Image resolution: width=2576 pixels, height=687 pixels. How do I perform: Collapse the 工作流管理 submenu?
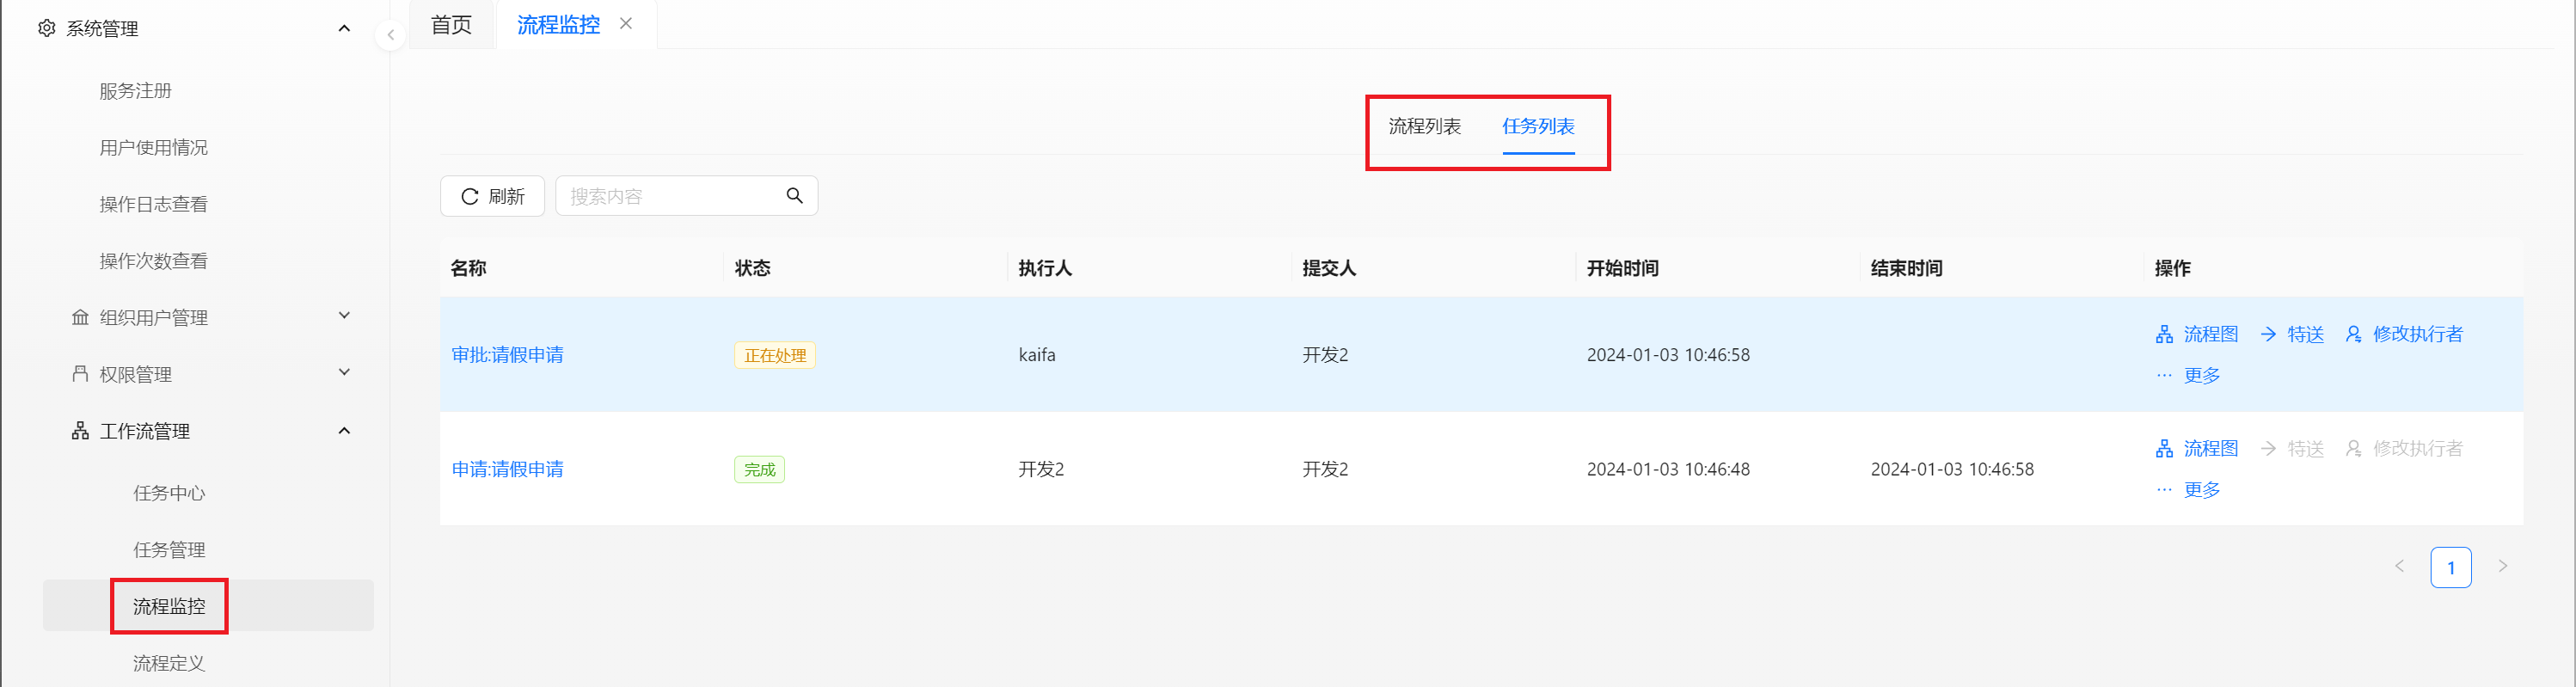pos(344,430)
